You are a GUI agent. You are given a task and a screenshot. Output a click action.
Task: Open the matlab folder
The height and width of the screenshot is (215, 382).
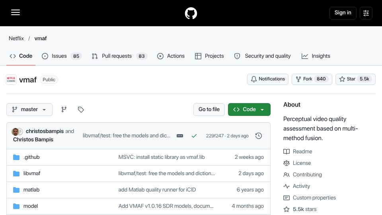tap(31, 190)
